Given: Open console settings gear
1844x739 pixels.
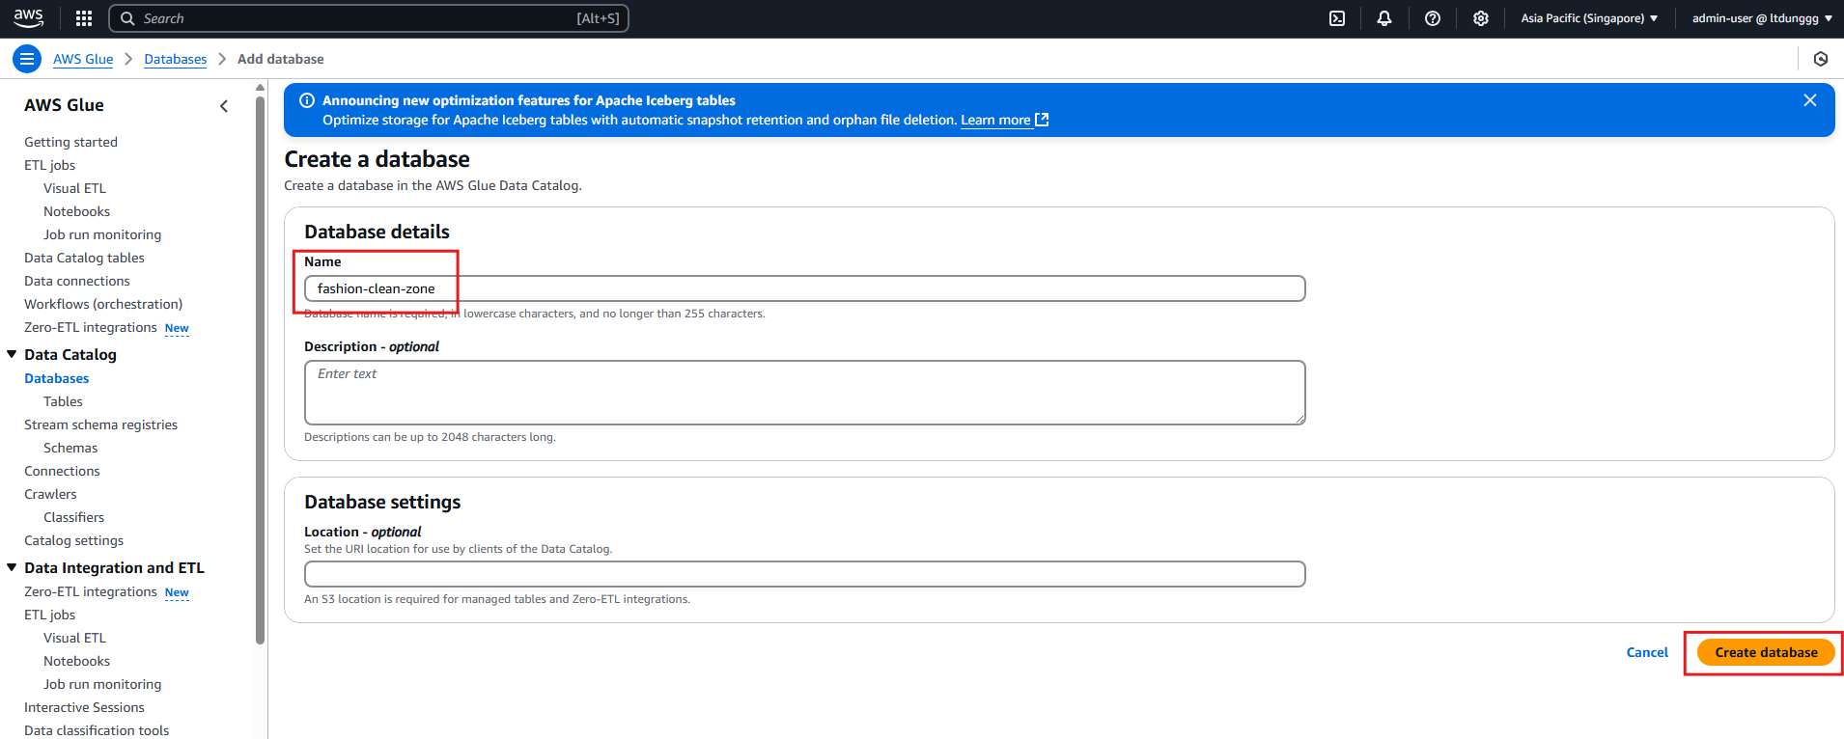Looking at the screenshot, I should pos(1481,18).
